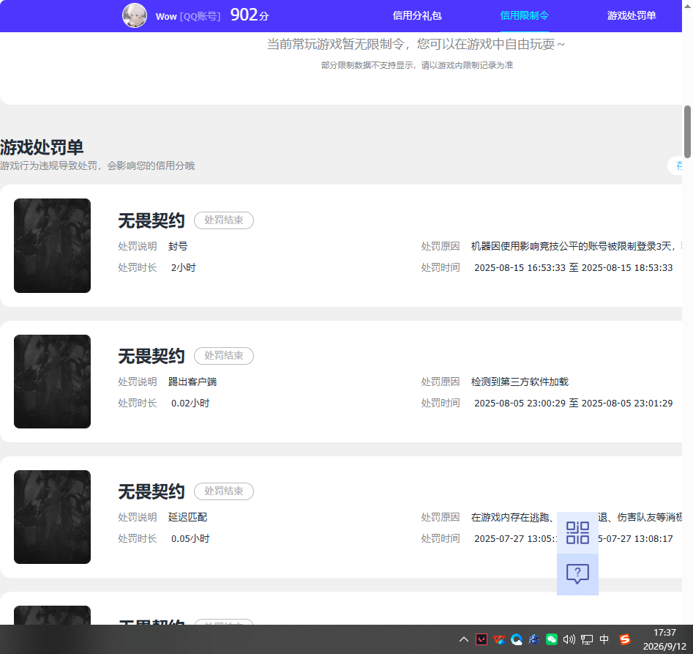Screen dimensions: 693x654
Task: Switch to 信用分礼包 tab
Action: coord(417,16)
